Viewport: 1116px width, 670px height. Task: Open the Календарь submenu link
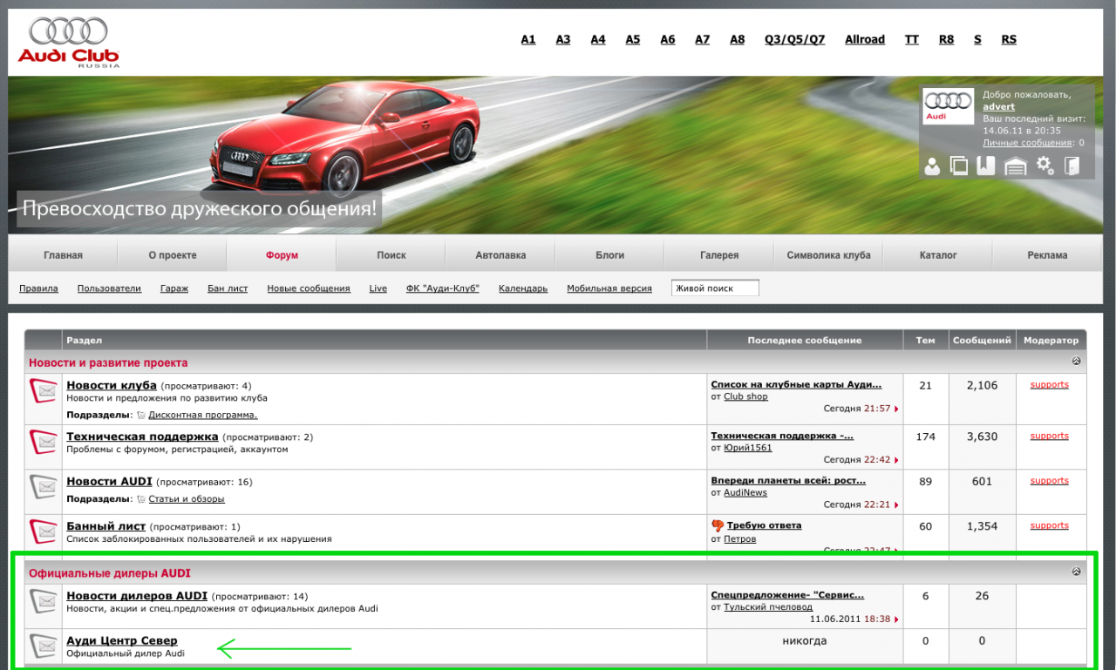523,288
